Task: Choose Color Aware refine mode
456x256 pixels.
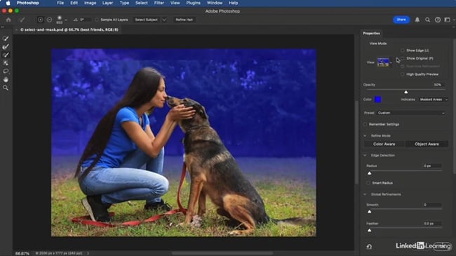Action: 384,144
